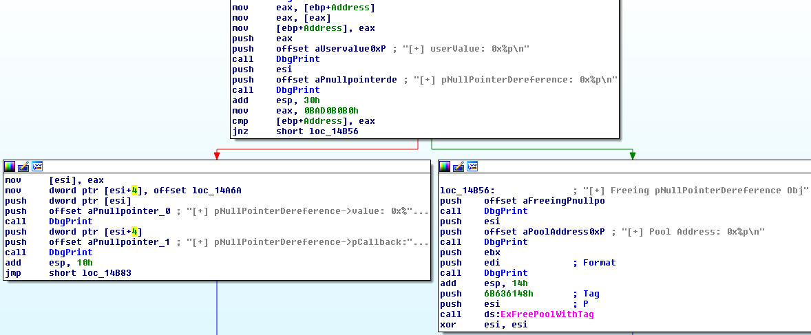
Task: Click the 6B636148h Tag constant
Action: pos(509,294)
